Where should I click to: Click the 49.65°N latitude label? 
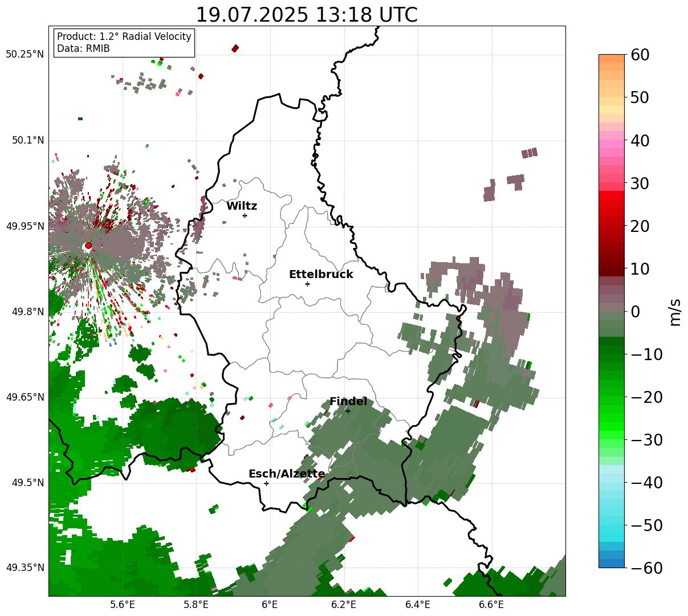(x=25, y=397)
